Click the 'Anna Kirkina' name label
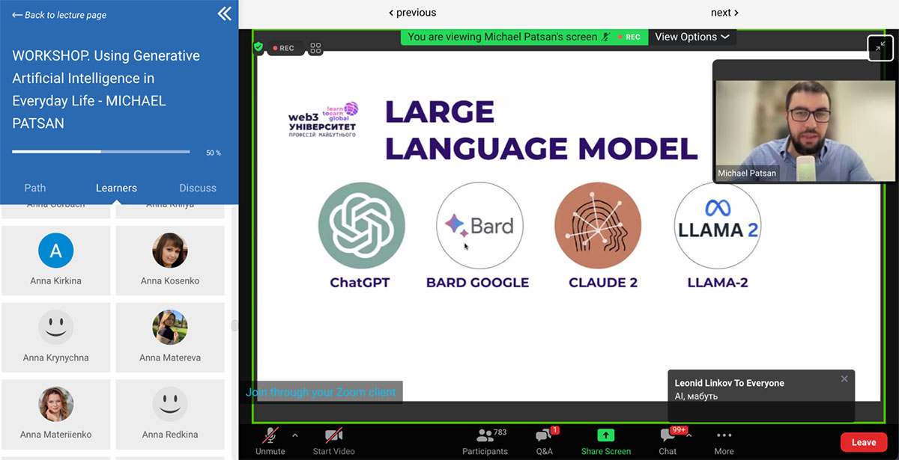899x460 pixels. (56, 281)
